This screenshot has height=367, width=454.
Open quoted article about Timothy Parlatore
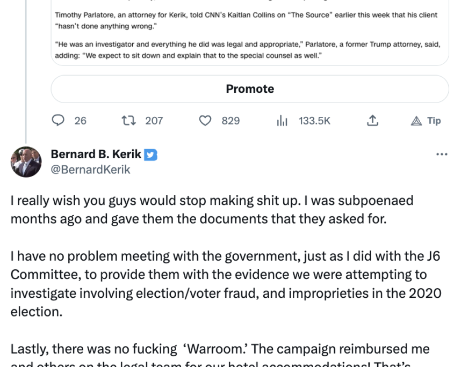click(250, 33)
